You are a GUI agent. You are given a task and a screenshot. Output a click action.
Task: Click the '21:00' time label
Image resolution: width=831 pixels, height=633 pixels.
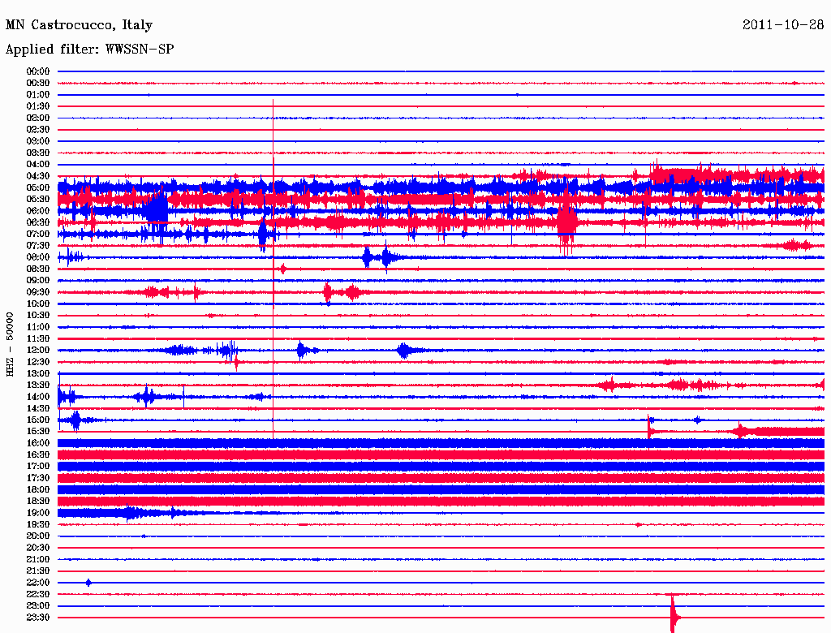coord(38,559)
